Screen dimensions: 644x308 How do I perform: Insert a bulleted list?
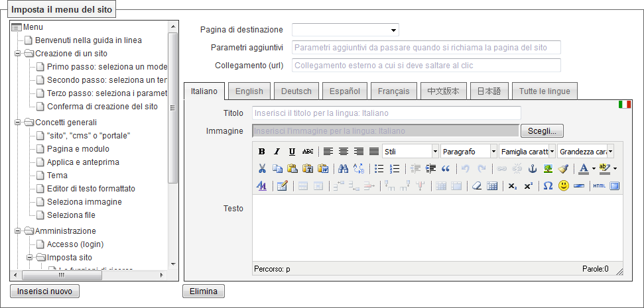pyautogui.click(x=379, y=168)
